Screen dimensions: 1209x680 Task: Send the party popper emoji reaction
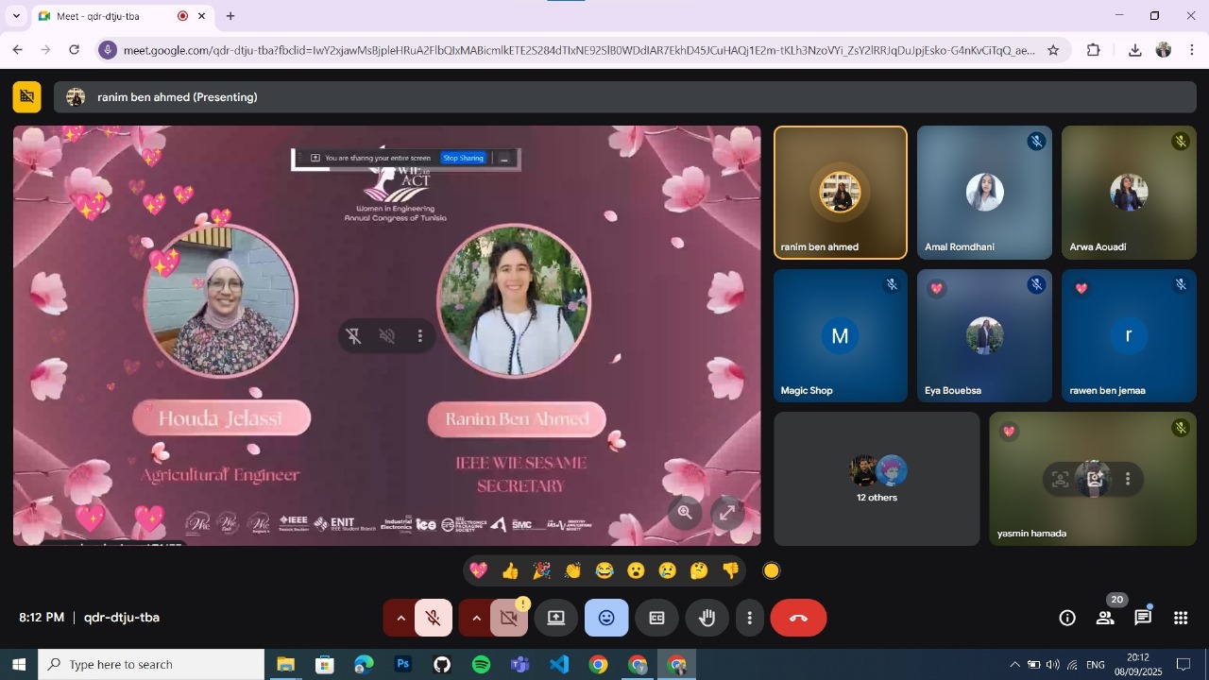pos(541,570)
